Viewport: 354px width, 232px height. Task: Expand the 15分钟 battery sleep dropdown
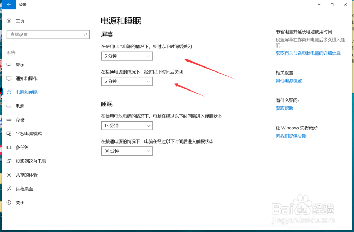point(126,126)
